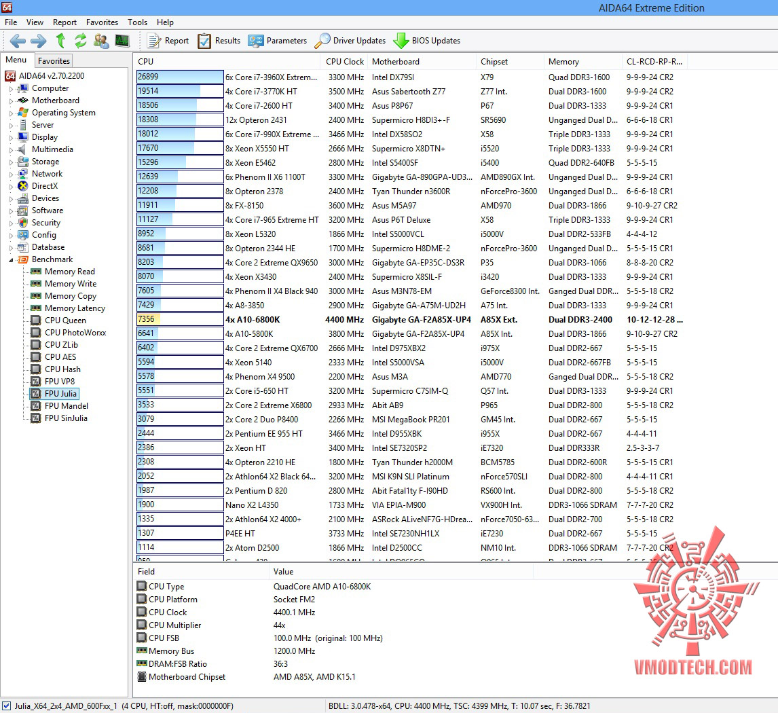Screen dimensions: 778x713
Task: Open the Report toolbar button
Action: coord(168,41)
